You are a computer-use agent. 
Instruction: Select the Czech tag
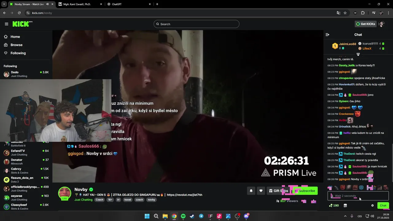pyautogui.click(x=99, y=200)
